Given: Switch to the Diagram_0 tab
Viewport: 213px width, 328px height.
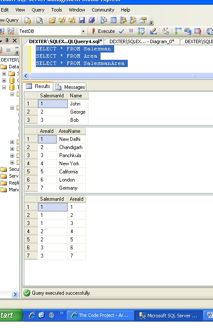Looking at the screenshot, I should (142, 41).
